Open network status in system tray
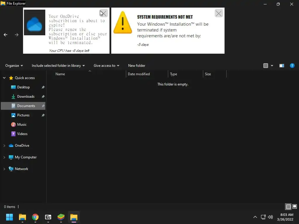The width and height of the screenshot is (299, 224). pos(263,217)
